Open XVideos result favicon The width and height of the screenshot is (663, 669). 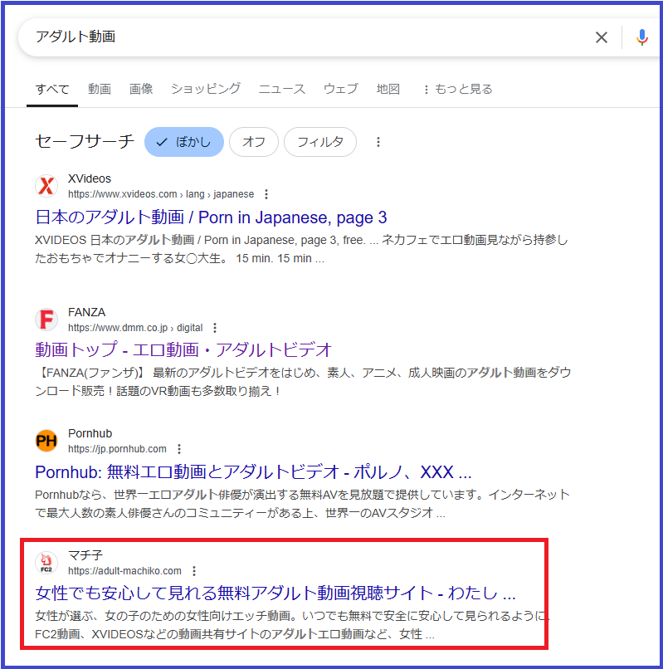46,186
